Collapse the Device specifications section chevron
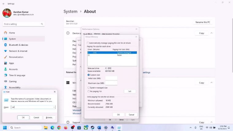 click(x=211, y=33)
